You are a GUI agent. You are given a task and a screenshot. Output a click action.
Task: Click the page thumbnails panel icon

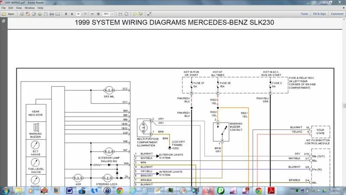[3, 21]
